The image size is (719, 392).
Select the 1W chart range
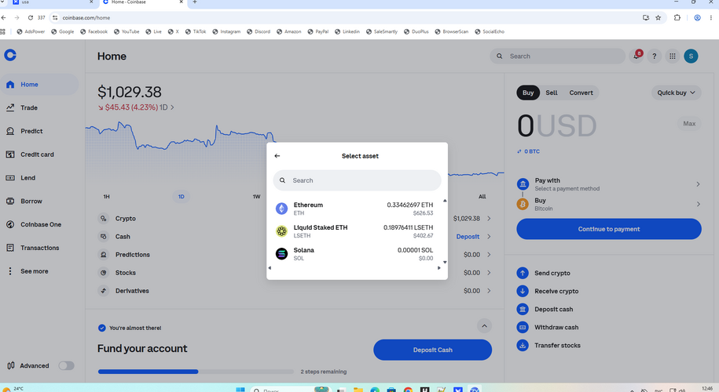256,197
